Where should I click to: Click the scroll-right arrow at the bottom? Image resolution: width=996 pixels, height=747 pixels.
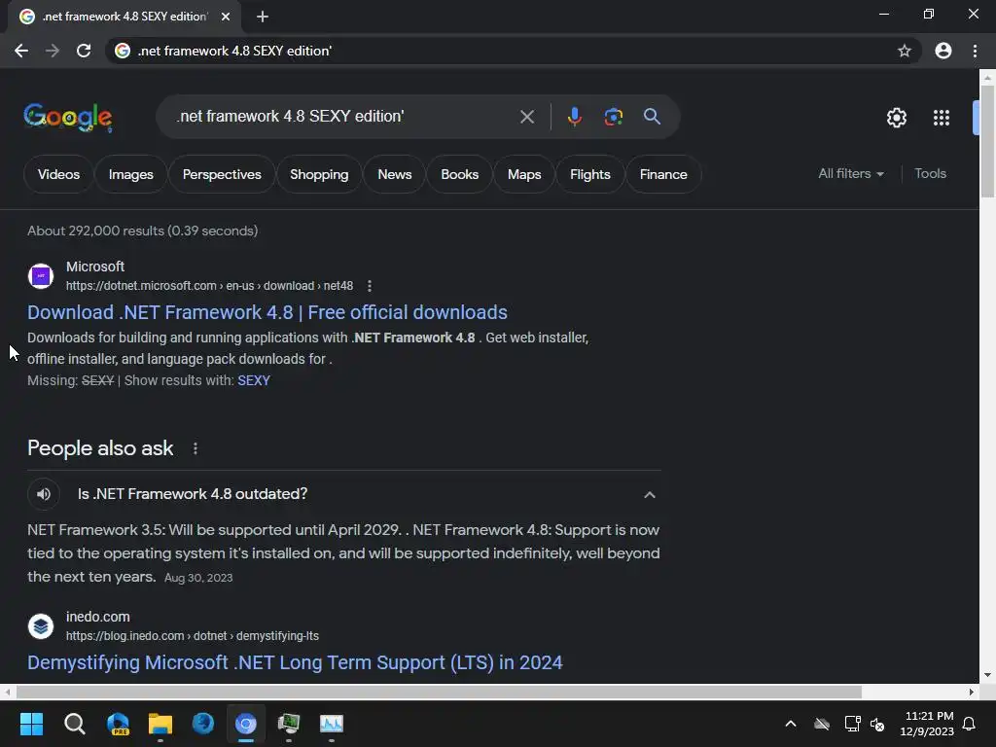[972, 692]
